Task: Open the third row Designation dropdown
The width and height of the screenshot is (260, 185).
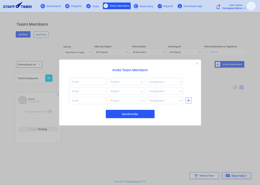Action: (x=165, y=100)
